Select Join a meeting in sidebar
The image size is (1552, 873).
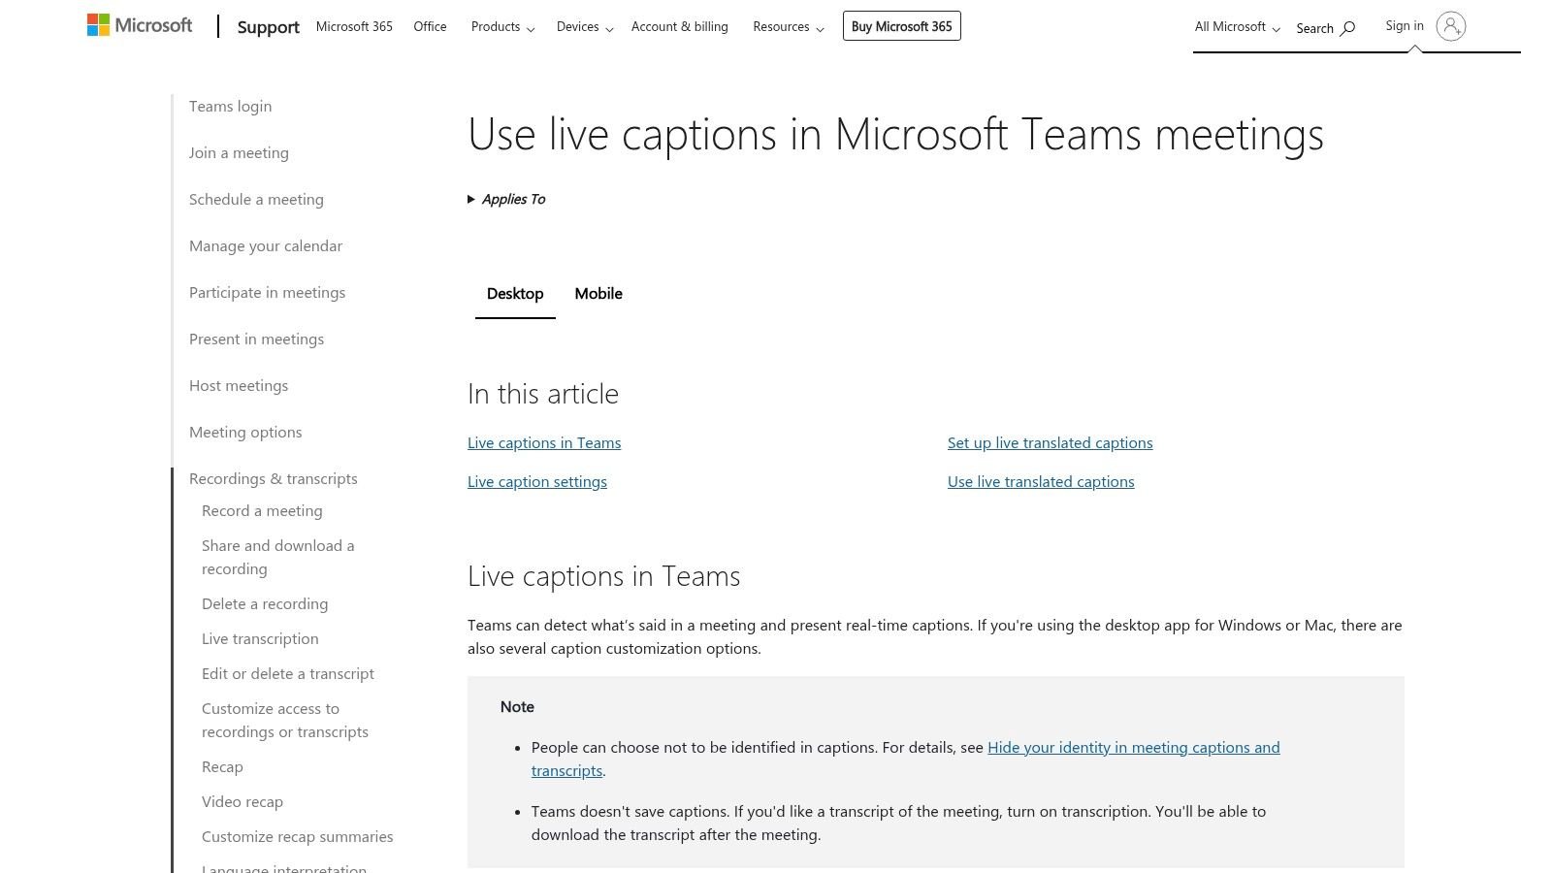pyautogui.click(x=239, y=153)
